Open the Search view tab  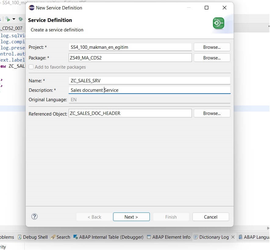click(x=60, y=237)
